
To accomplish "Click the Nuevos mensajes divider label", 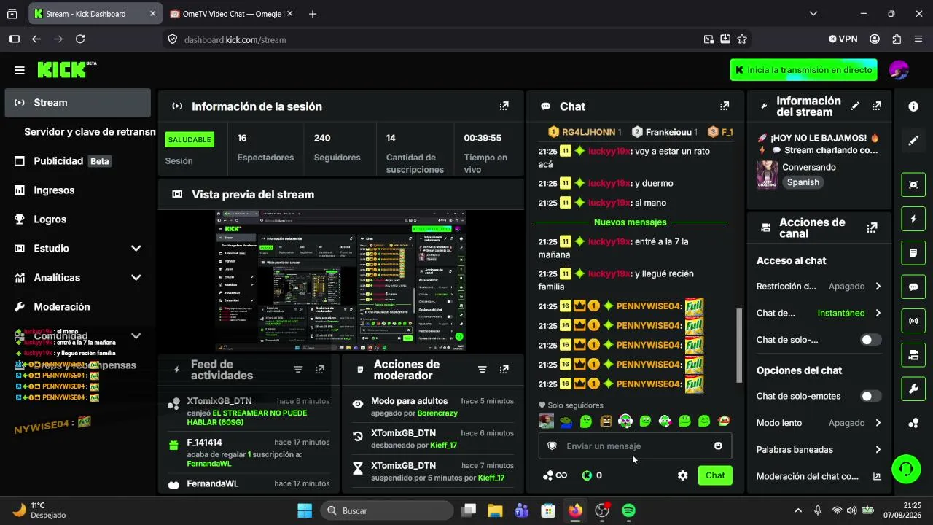I will click(x=631, y=222).
